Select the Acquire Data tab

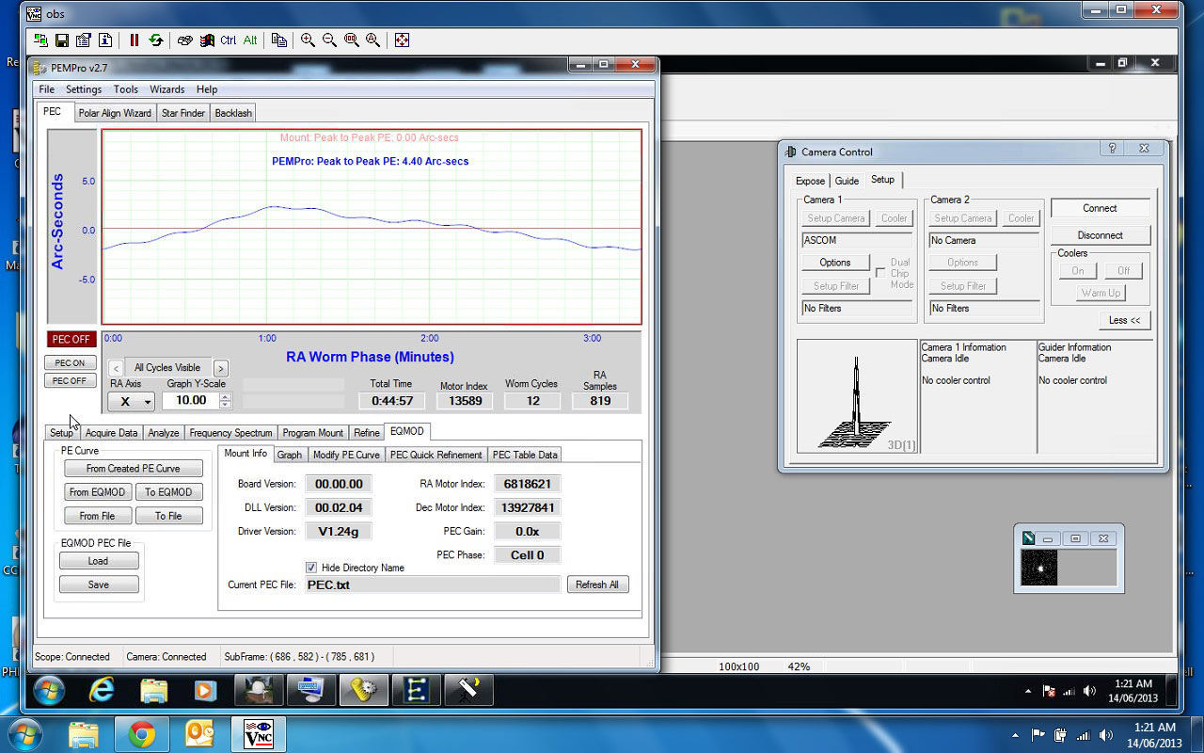(111, 433)
